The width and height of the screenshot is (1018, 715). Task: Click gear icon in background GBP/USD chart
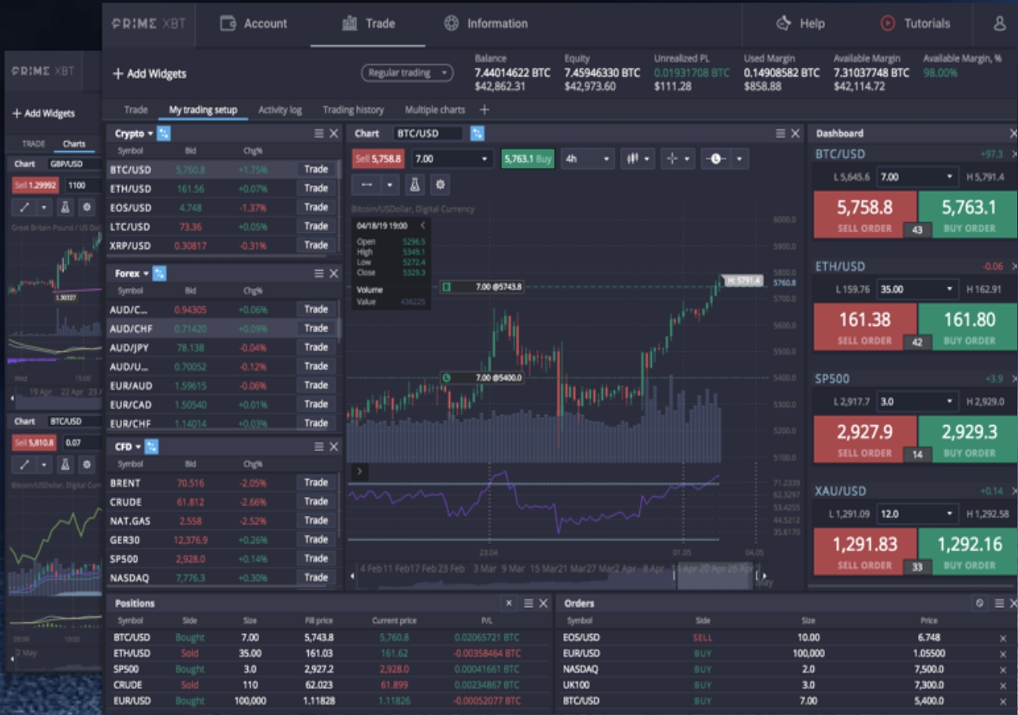tap(87, 207)
